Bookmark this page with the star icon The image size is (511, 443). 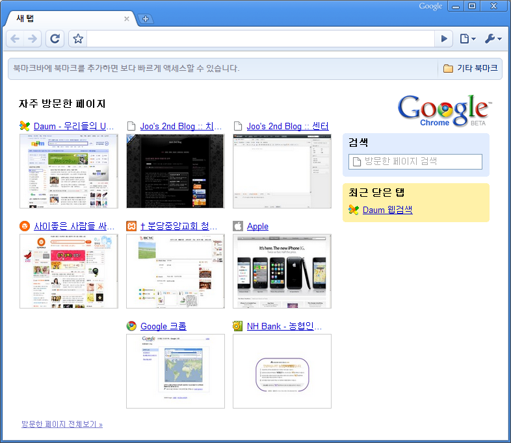(78, 39)
